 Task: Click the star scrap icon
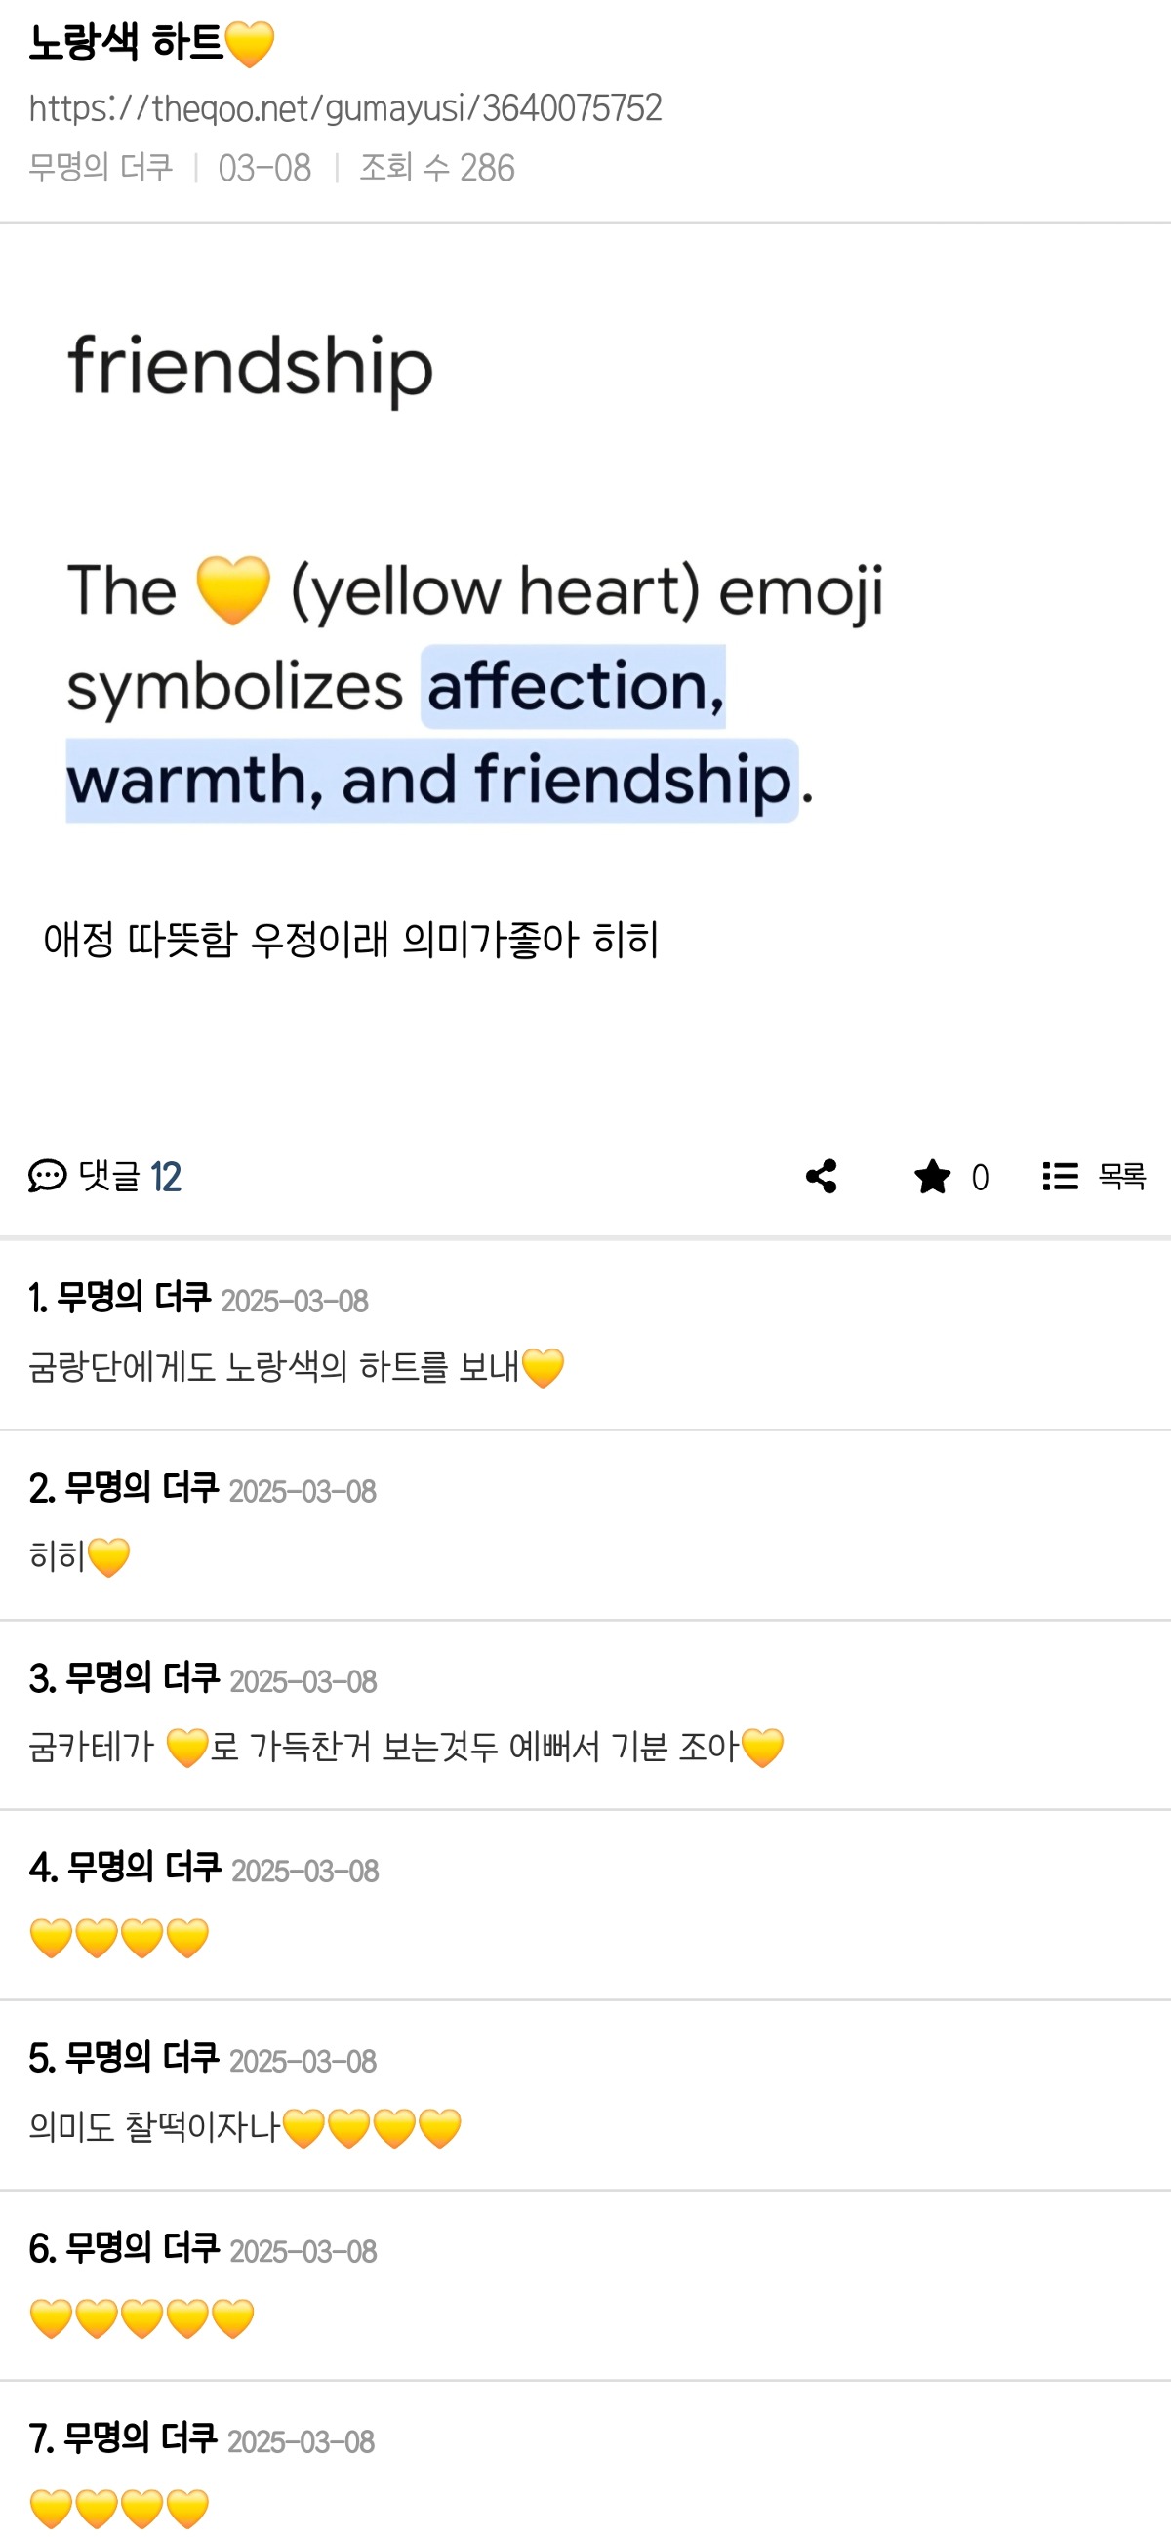932,1176
